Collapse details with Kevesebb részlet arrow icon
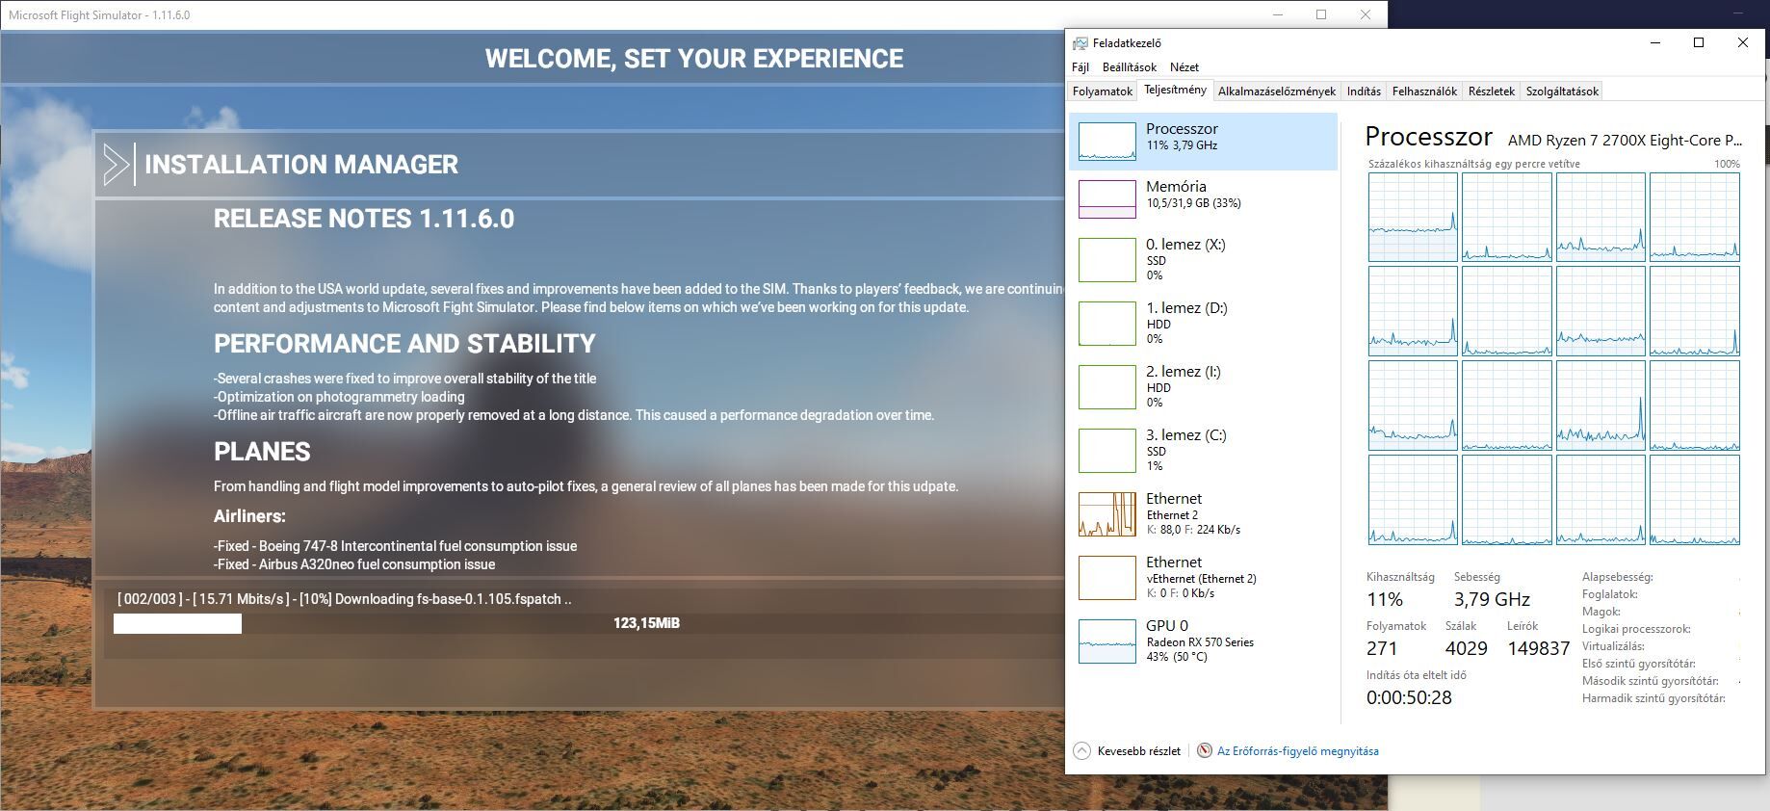1770x811 pixels. click(x=1081, y=751)
